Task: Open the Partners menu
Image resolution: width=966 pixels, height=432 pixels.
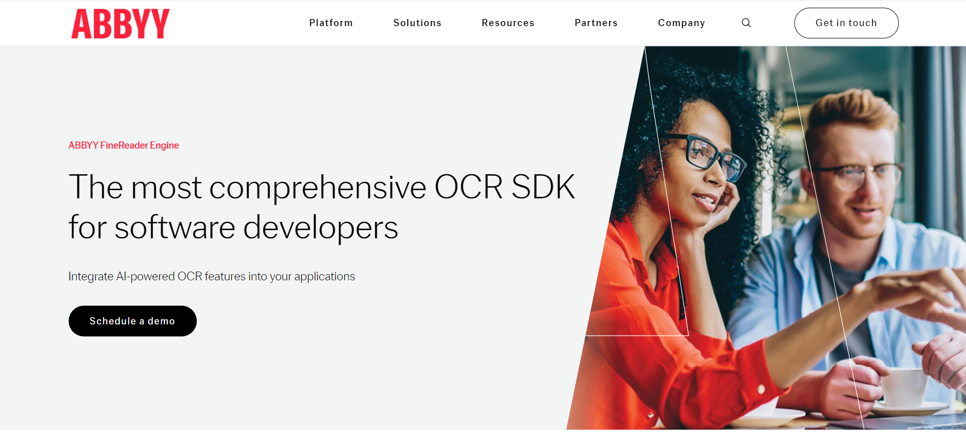Action: [x=596, y=23]
